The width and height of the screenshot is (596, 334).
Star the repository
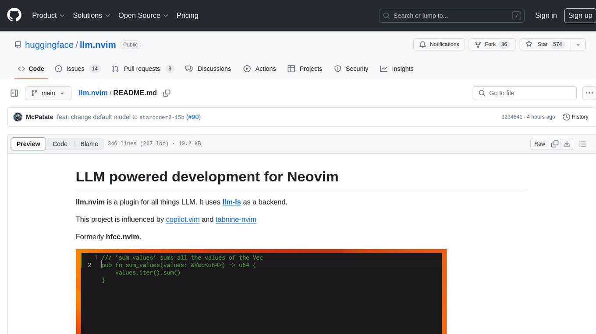(544, 44)
